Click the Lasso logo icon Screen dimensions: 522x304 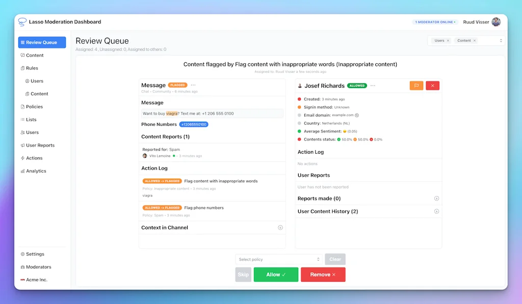point(22,22)
